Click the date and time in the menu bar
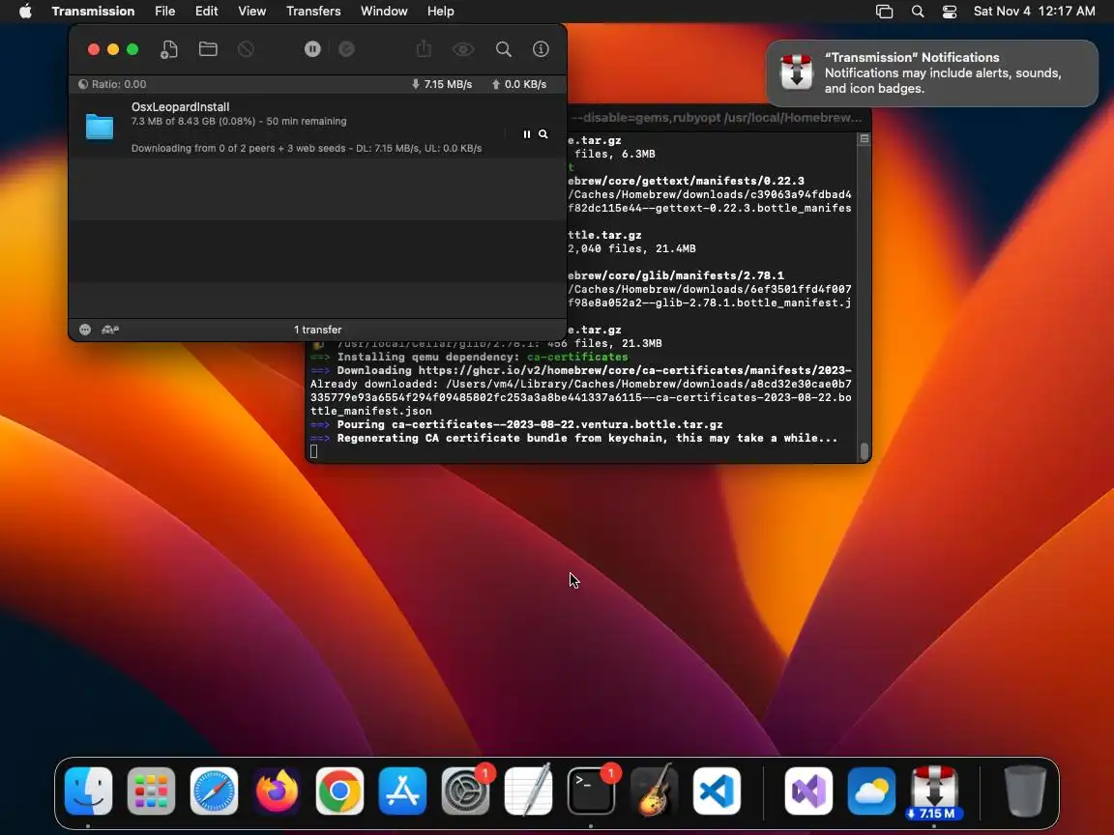 [1035, 12]
